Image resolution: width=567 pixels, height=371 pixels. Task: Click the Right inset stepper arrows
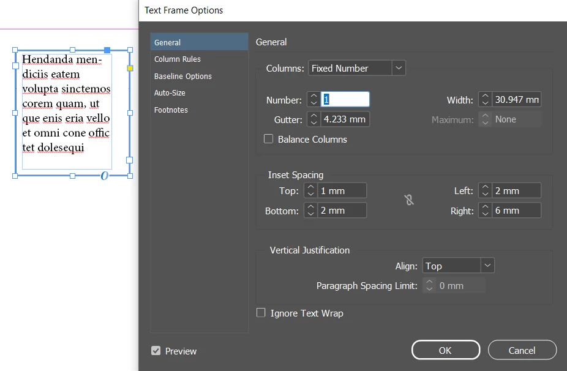click(x=485, y=211)
